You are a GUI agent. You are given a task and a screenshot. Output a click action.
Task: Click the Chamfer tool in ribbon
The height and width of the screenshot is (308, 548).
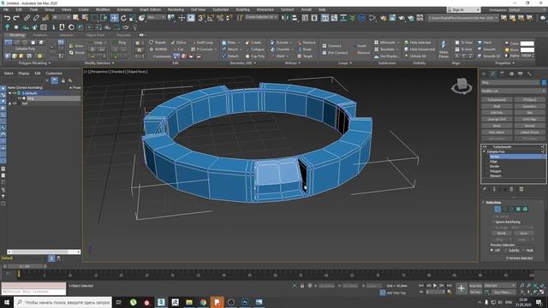click(283, 50)
